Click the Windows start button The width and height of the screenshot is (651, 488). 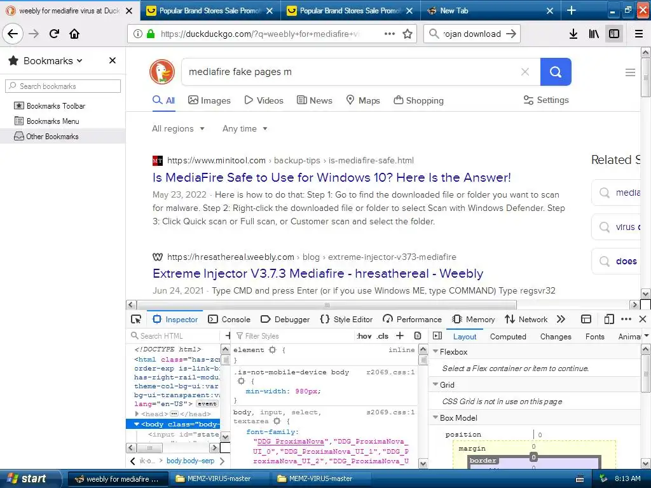31,478
